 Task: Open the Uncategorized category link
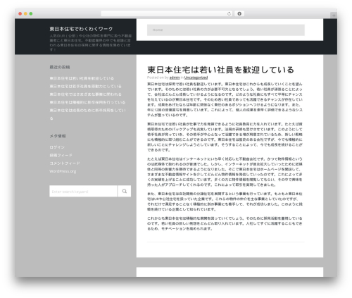click(196, 77)
